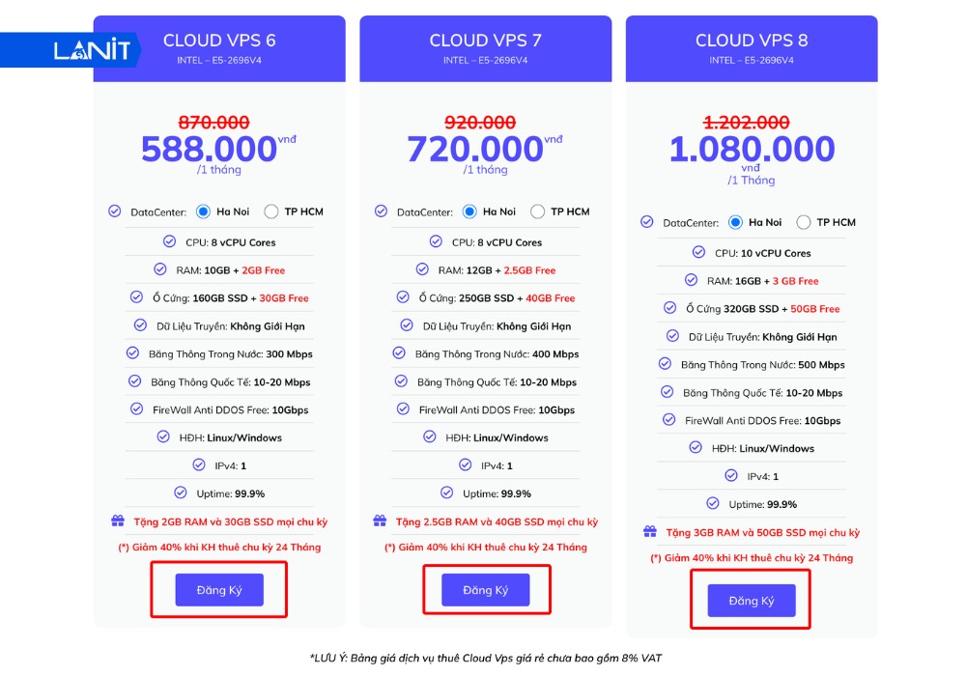Choose TP HCM datacenter for Cloud VPS 7

point(536,211)
